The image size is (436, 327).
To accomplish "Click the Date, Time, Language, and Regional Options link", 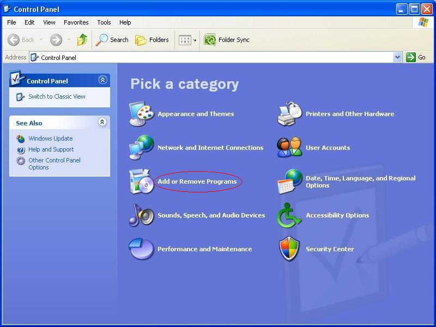I will pos(361,181).
